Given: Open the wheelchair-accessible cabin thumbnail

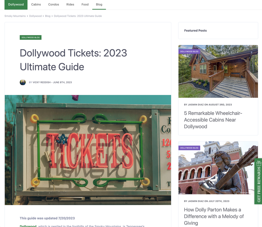Looking at the screenshot, I should pos(218,71).
